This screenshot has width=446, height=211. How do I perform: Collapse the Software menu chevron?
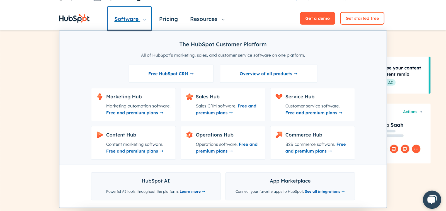point(144,19)
